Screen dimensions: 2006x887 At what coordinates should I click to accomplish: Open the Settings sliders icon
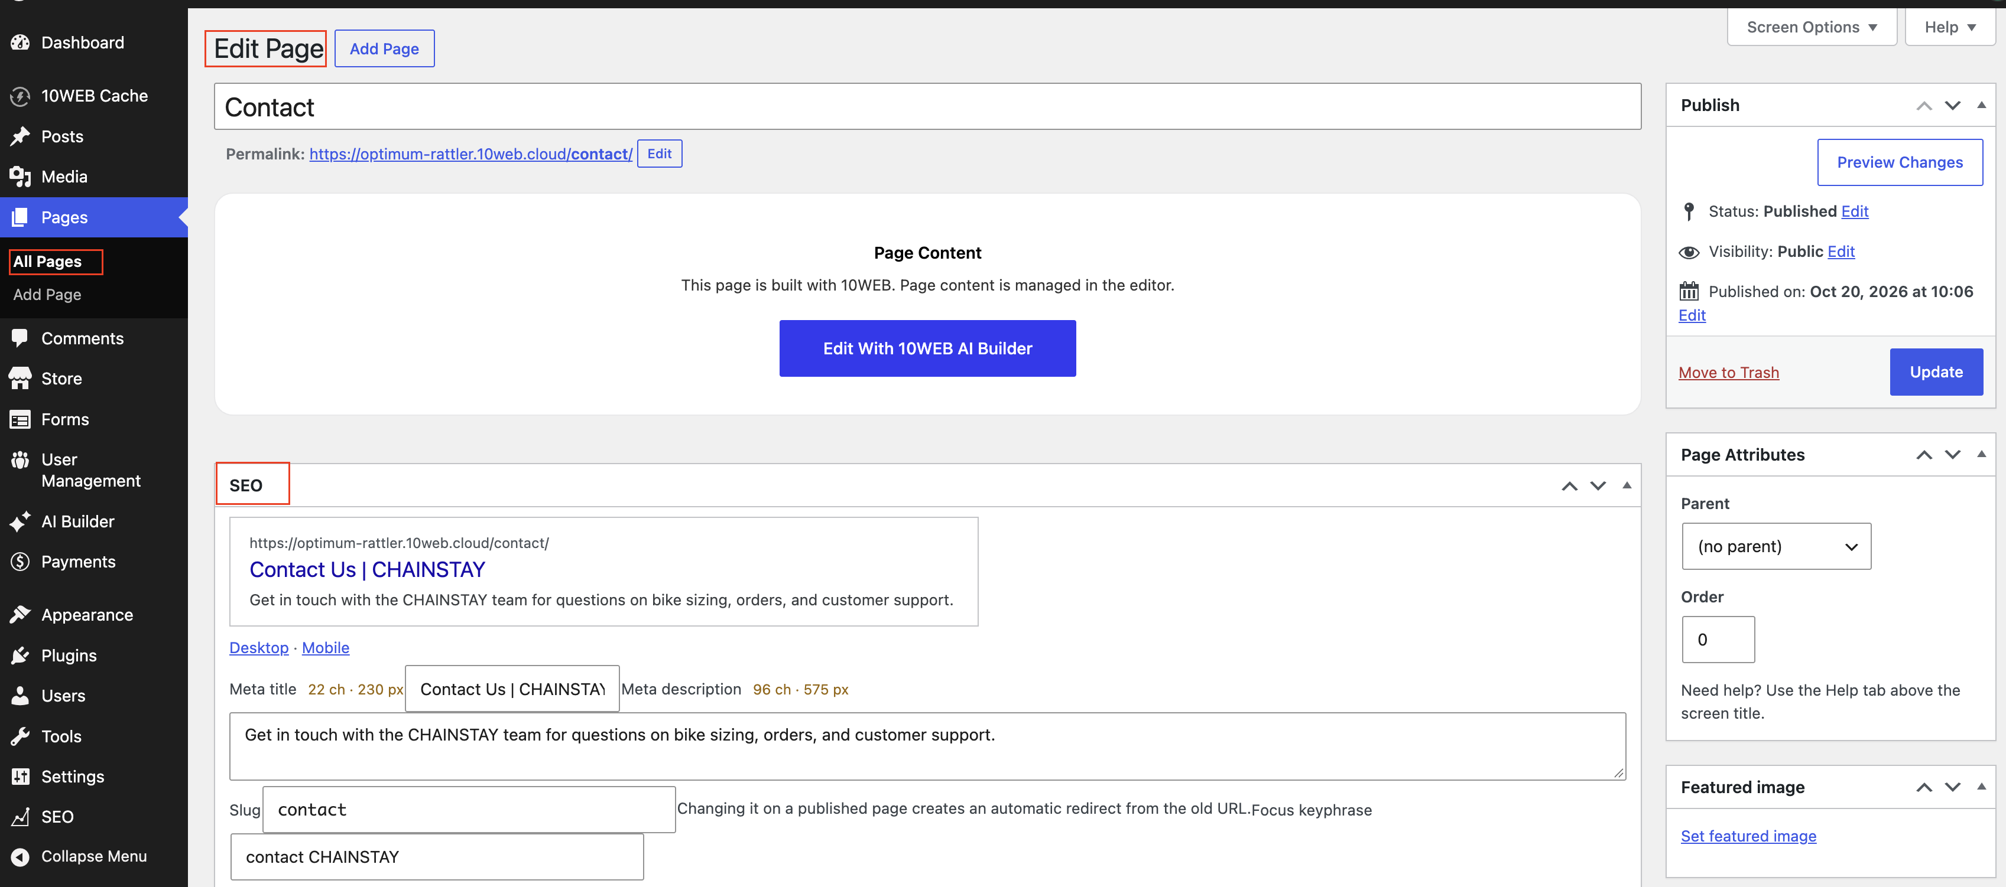pyautogui.click(x=20, y=777)
